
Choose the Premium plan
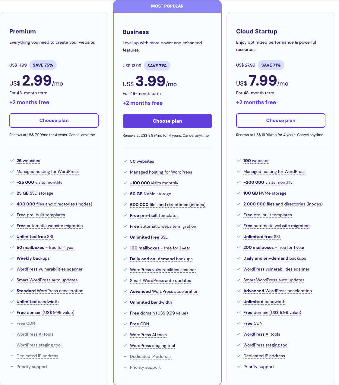click(54, 121)
